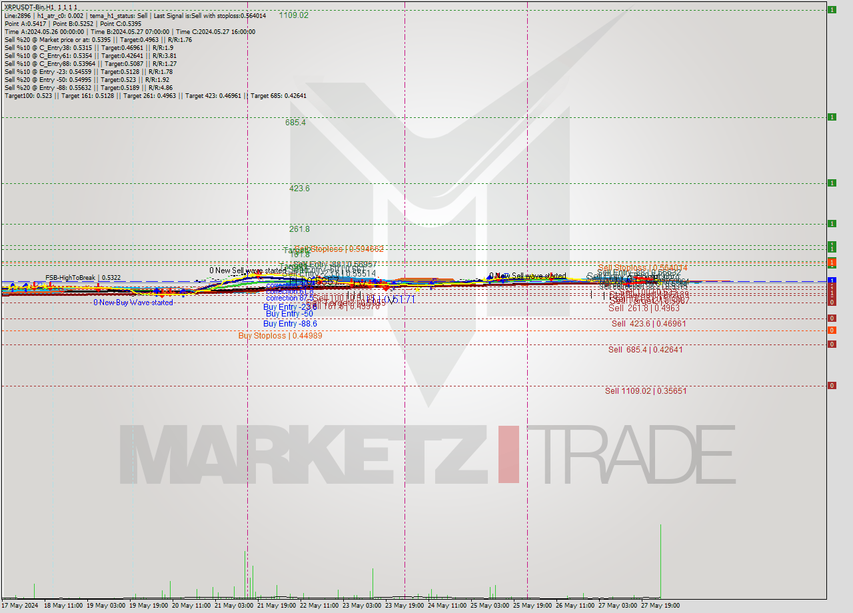Click the green axis marker on the 1109.02 line
Image resolution: width=853 pixels, height=613 pixels.
point(832,9)
